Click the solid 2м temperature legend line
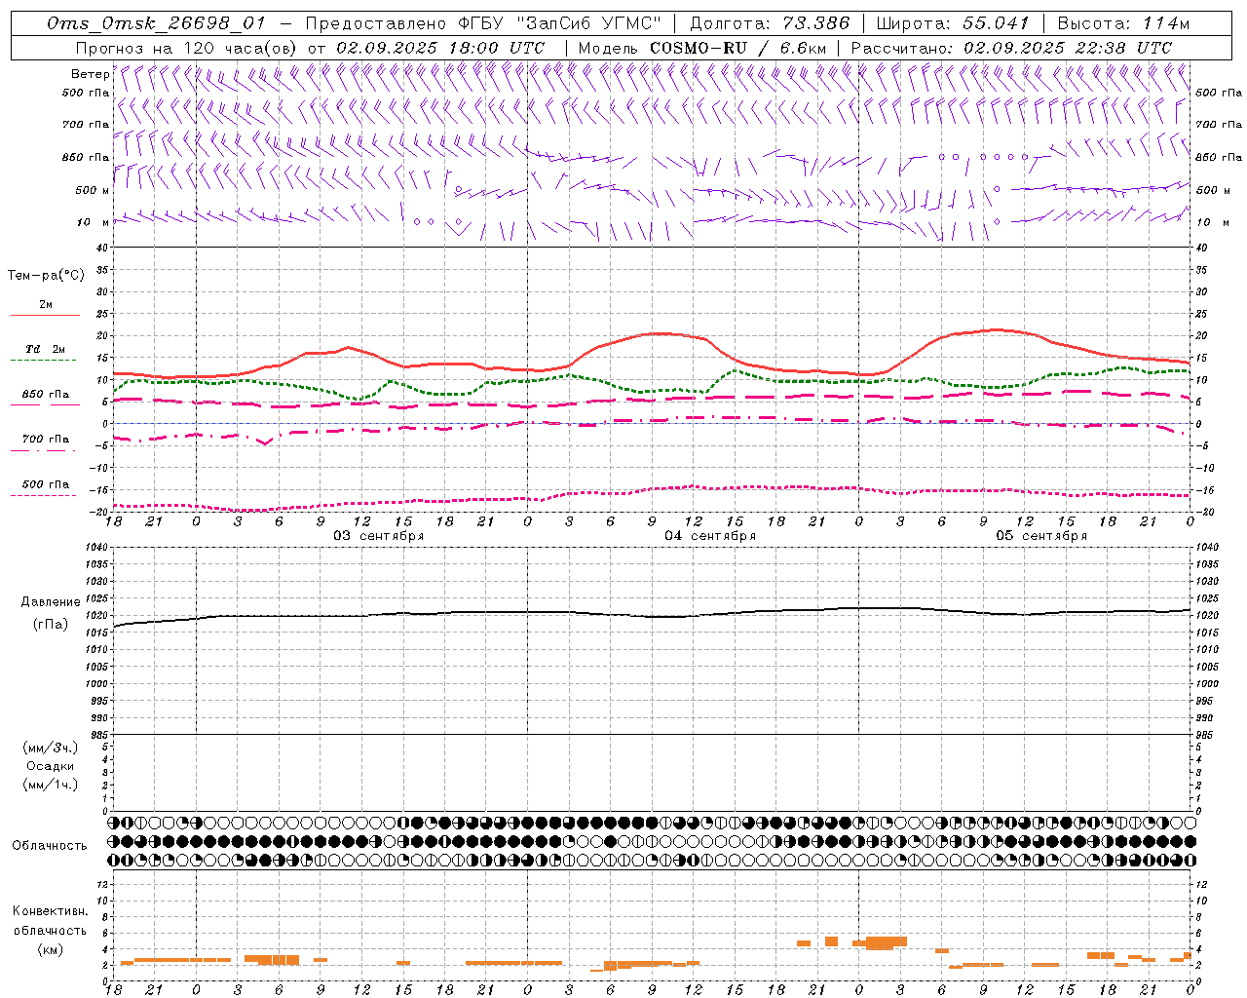 point(45,315)
